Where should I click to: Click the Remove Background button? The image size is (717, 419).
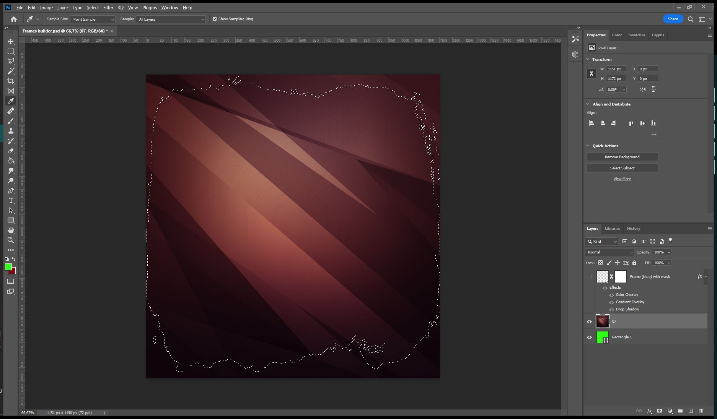622,157
